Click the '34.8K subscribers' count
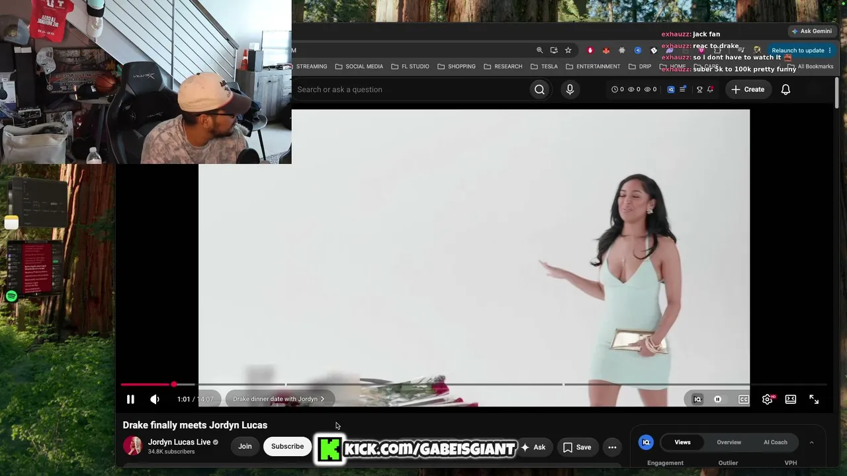This screenshot has width=847, height=476. pos(171,452)
